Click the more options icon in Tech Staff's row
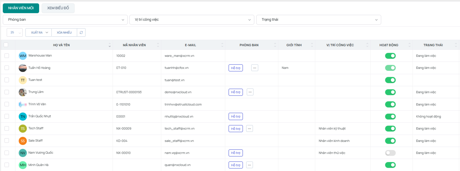460x171 pixels. [x=249, y=129]
